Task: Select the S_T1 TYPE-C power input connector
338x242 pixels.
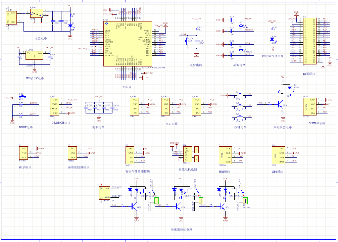Action: [x=11, y=18]
